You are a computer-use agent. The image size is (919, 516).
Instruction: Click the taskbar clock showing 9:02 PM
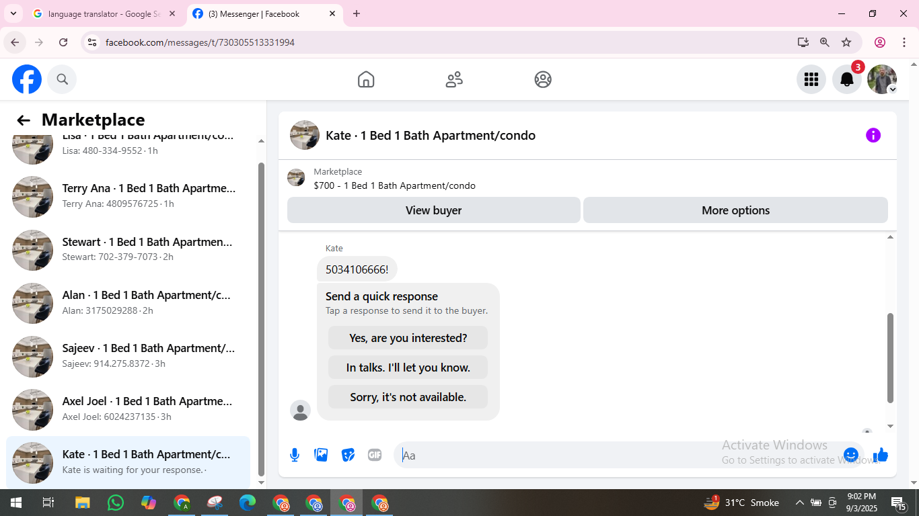tap(862, 503)
